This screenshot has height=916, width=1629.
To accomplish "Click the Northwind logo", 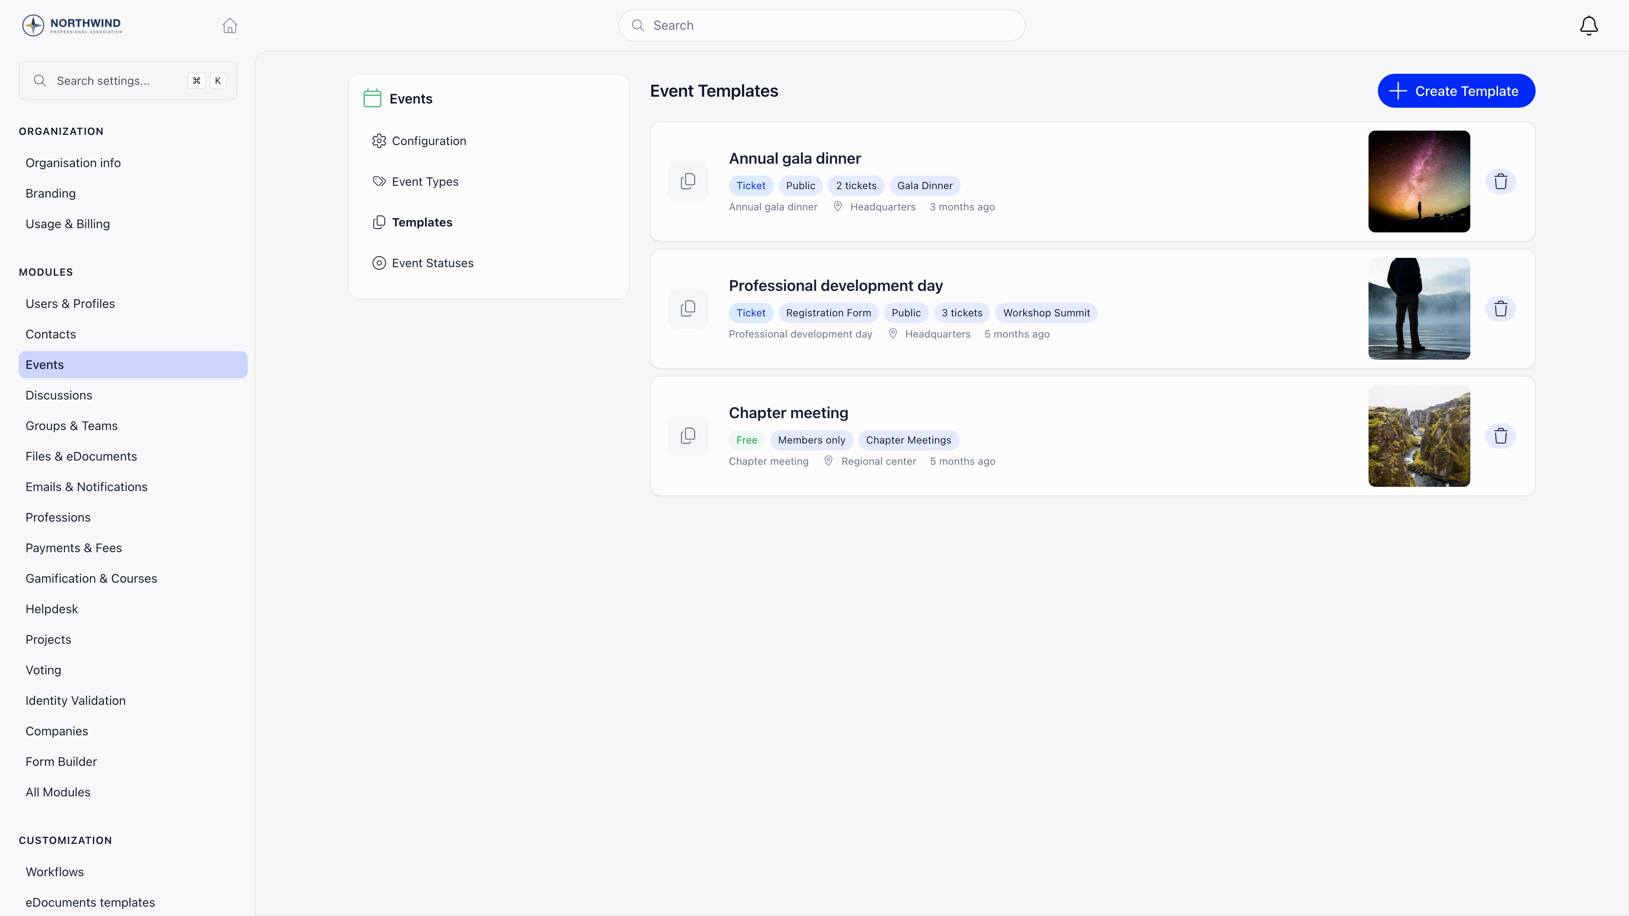I will (x=71, y=25).
